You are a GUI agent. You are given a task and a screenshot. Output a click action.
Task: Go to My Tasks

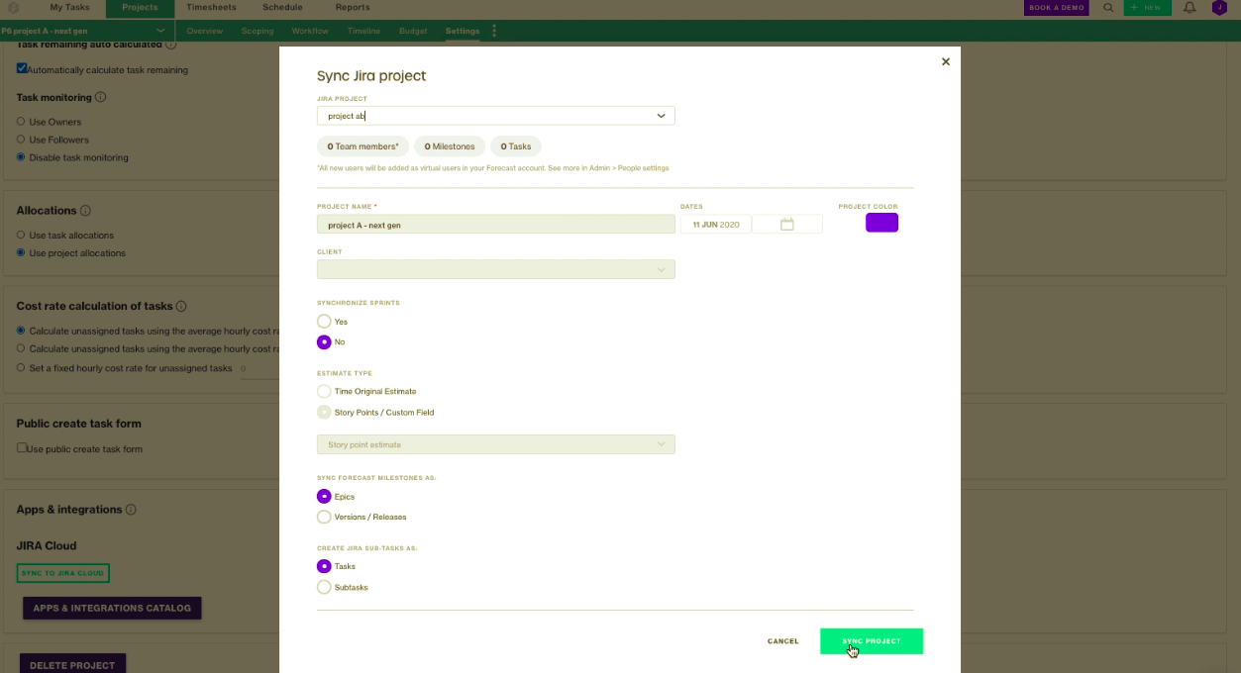coord(69,7)
